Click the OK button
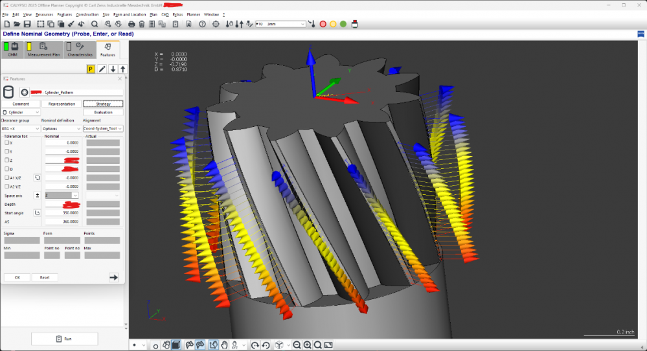The image size is (647, 351). coord(17,278)
